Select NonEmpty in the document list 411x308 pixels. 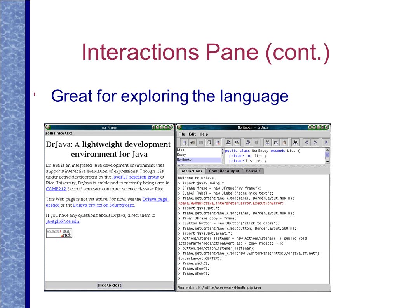coord(199,160)
